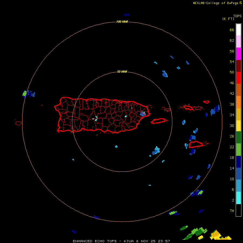Click the K FT units label
The width and height of the screenshot is (243, 243).
tap(228, 19)
